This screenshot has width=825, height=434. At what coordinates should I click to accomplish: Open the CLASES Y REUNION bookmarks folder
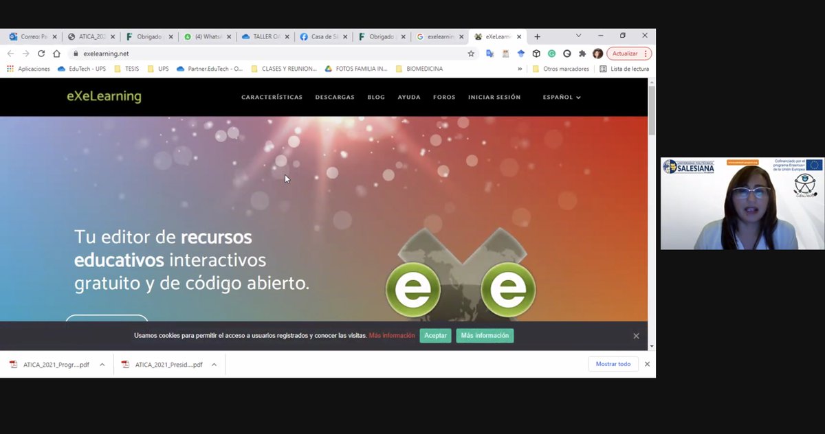coord(284,69)
